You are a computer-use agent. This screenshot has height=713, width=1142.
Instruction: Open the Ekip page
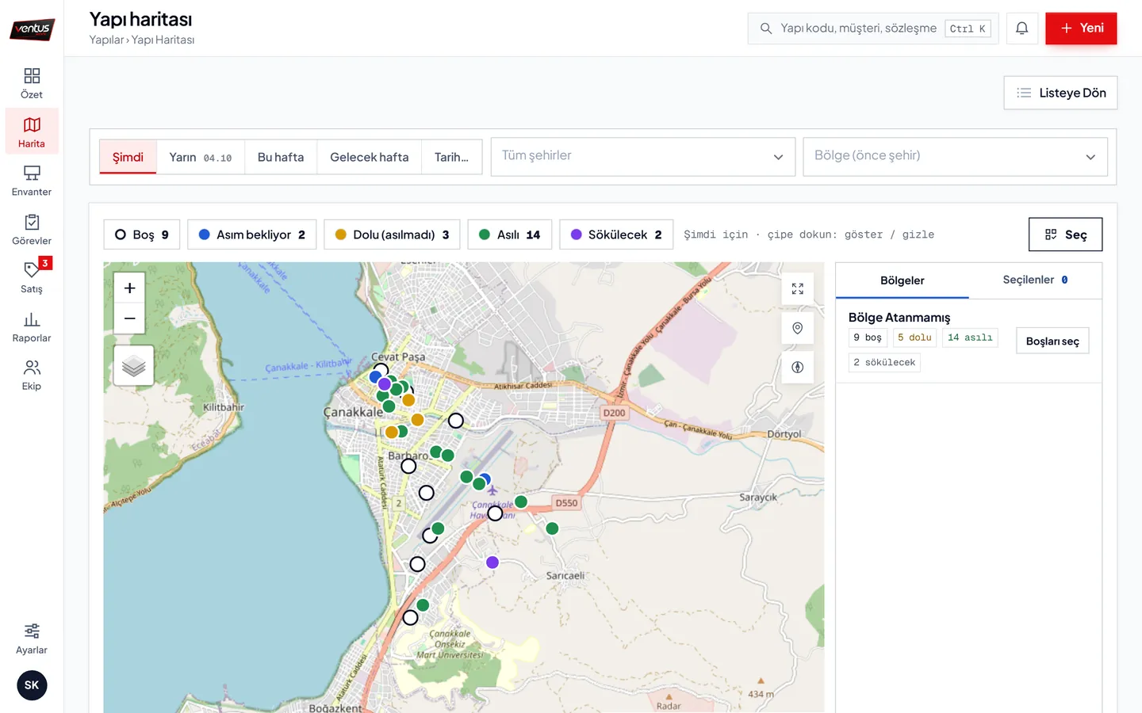tap(32, 376)
